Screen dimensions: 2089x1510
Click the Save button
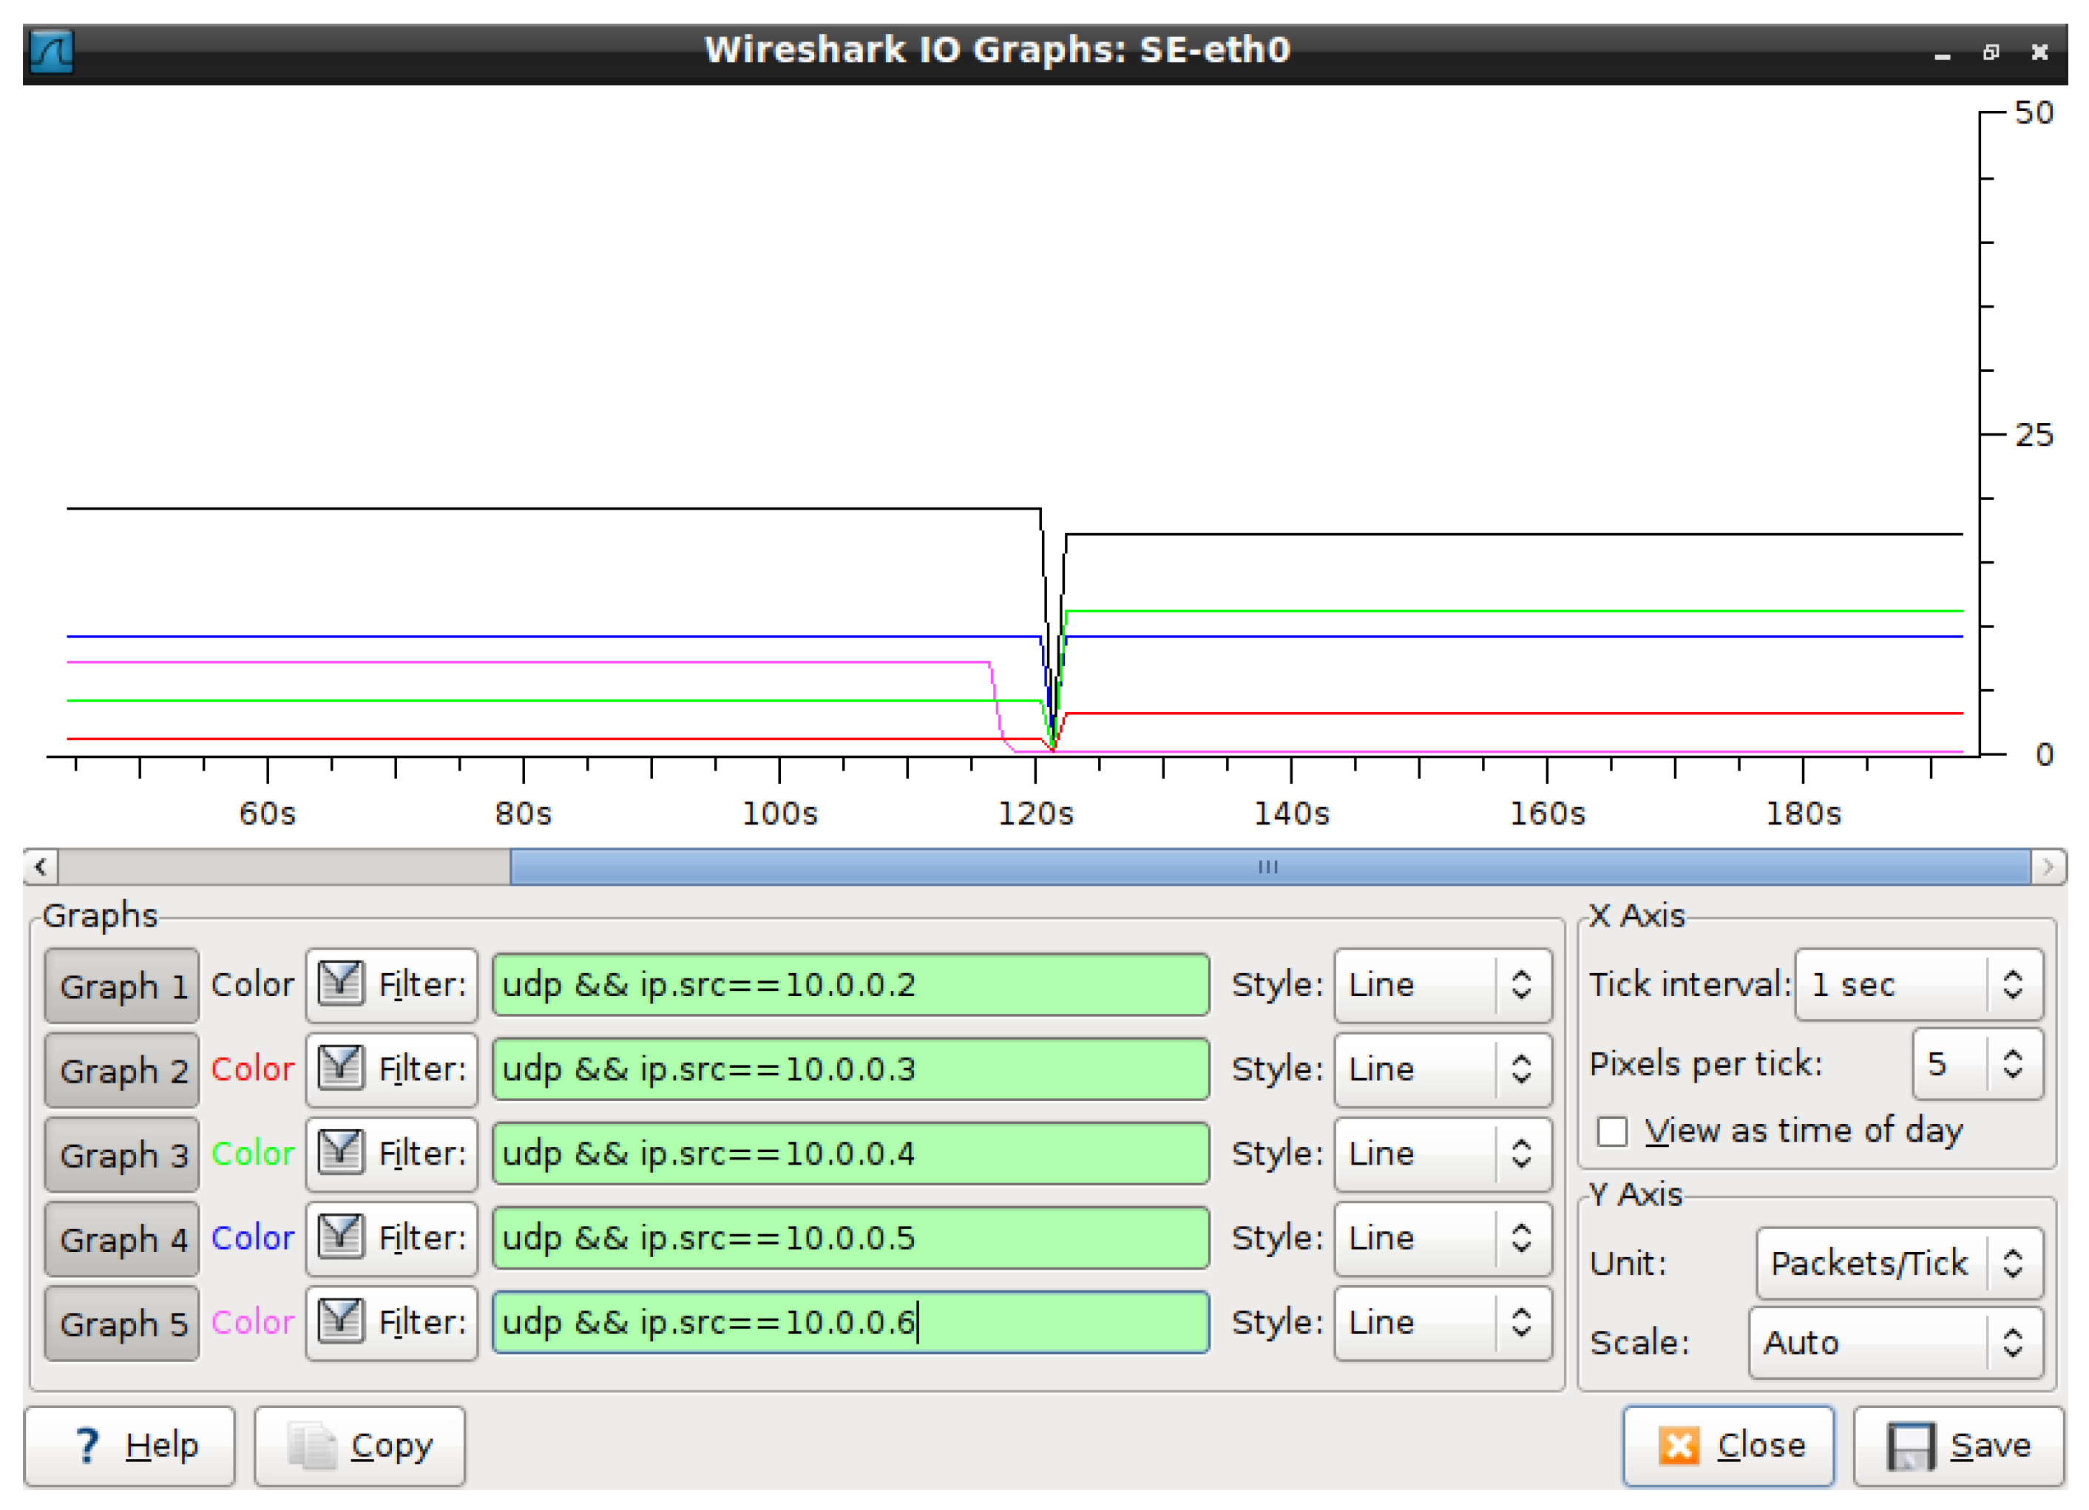pyautogui.click(x=1958, y=1446)
